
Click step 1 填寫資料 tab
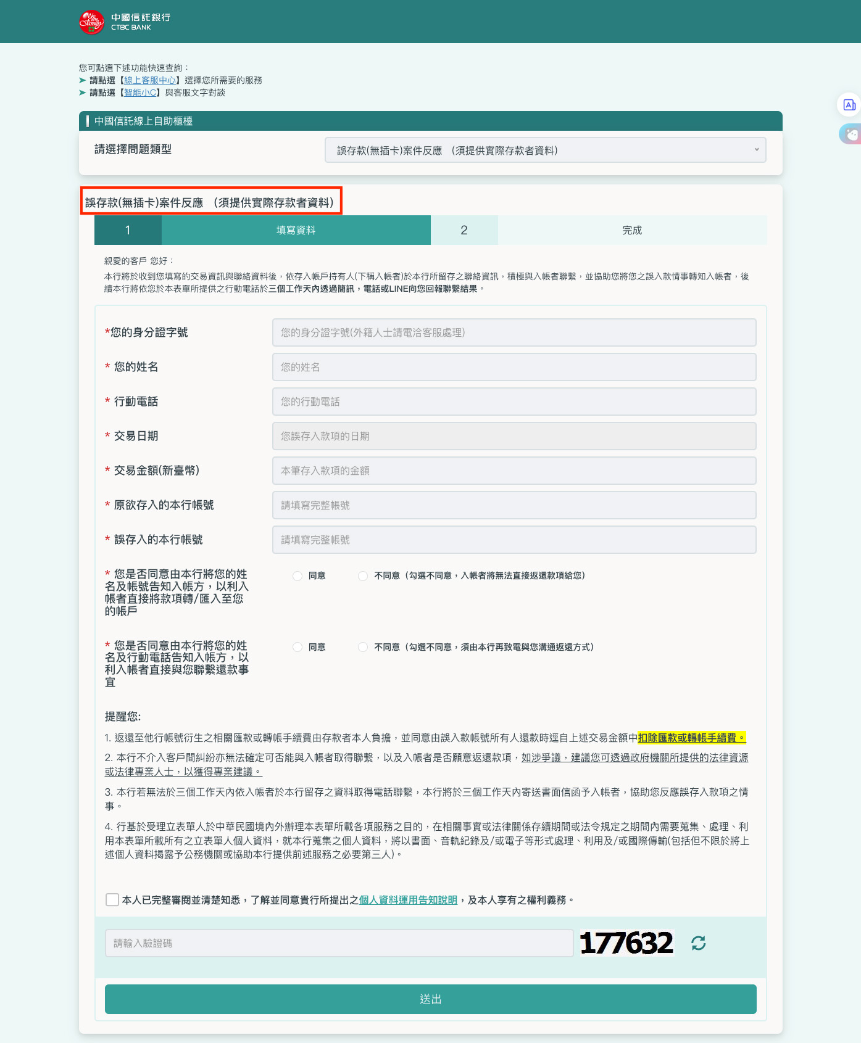262,230
